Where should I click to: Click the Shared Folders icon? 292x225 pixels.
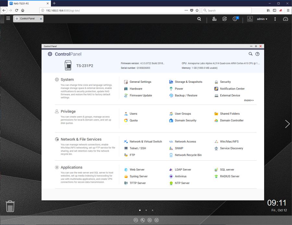click(216, 114)
